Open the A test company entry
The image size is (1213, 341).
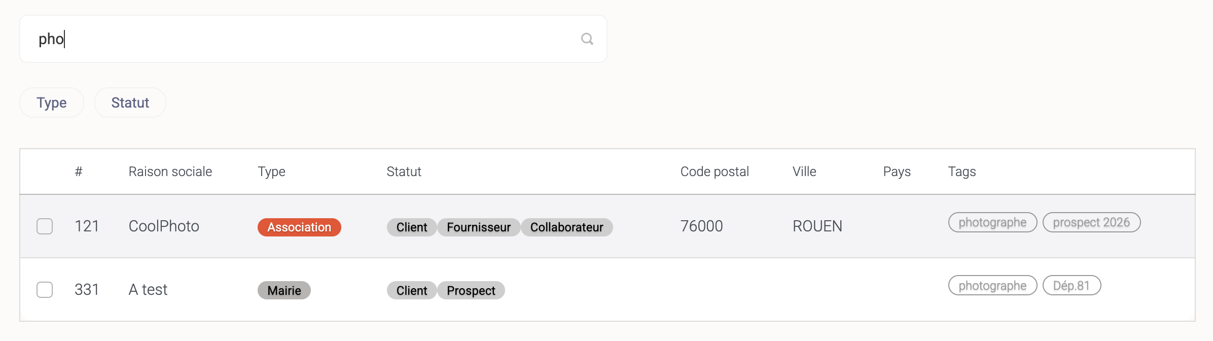tap(148, 290)
